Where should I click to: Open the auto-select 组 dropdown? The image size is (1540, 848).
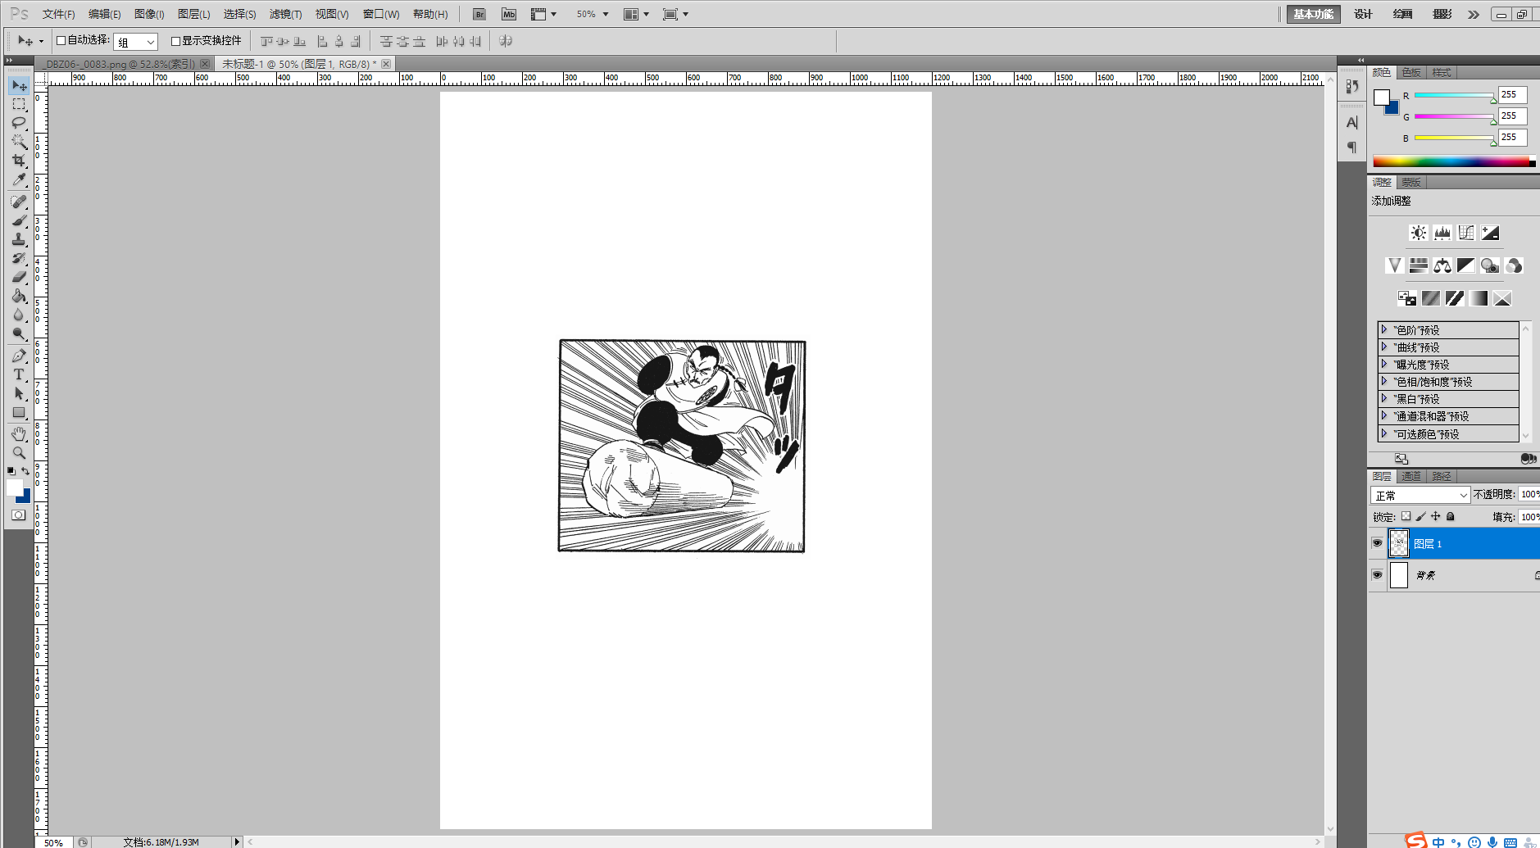[x=135, y=42]
